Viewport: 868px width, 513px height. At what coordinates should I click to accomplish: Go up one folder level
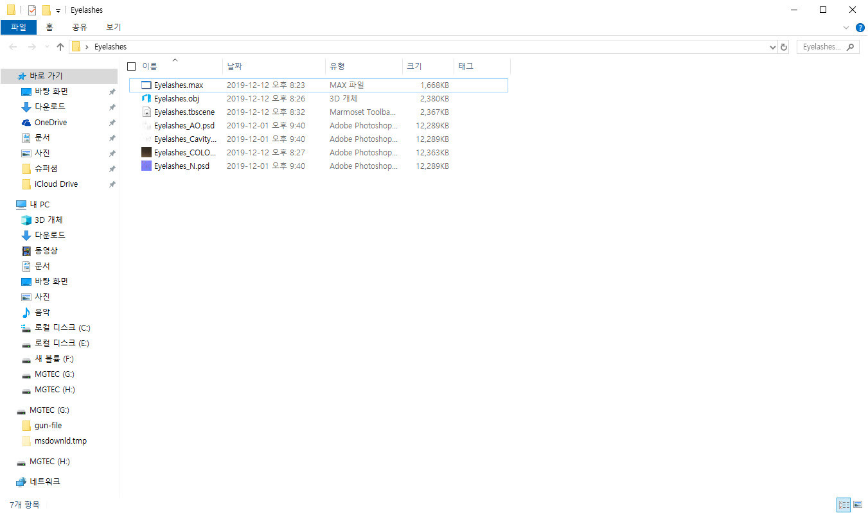[x=60, y=47]
